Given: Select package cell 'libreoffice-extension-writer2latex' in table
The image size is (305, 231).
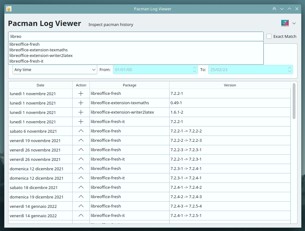Looking at the screenshot, I should [130, 112].
